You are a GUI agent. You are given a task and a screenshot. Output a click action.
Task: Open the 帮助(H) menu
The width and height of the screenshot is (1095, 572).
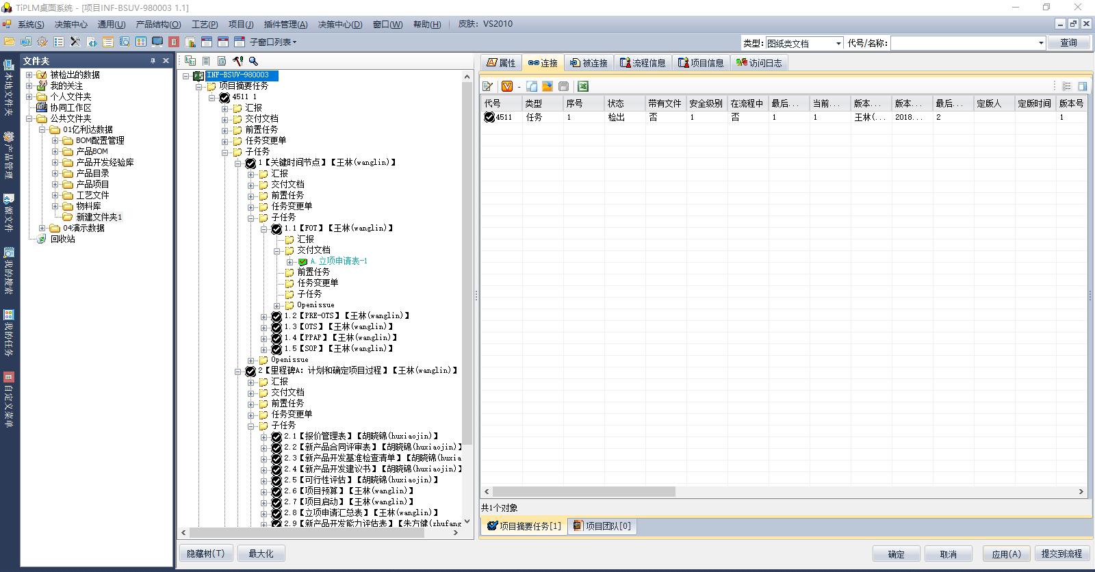[x=427, y=24]
